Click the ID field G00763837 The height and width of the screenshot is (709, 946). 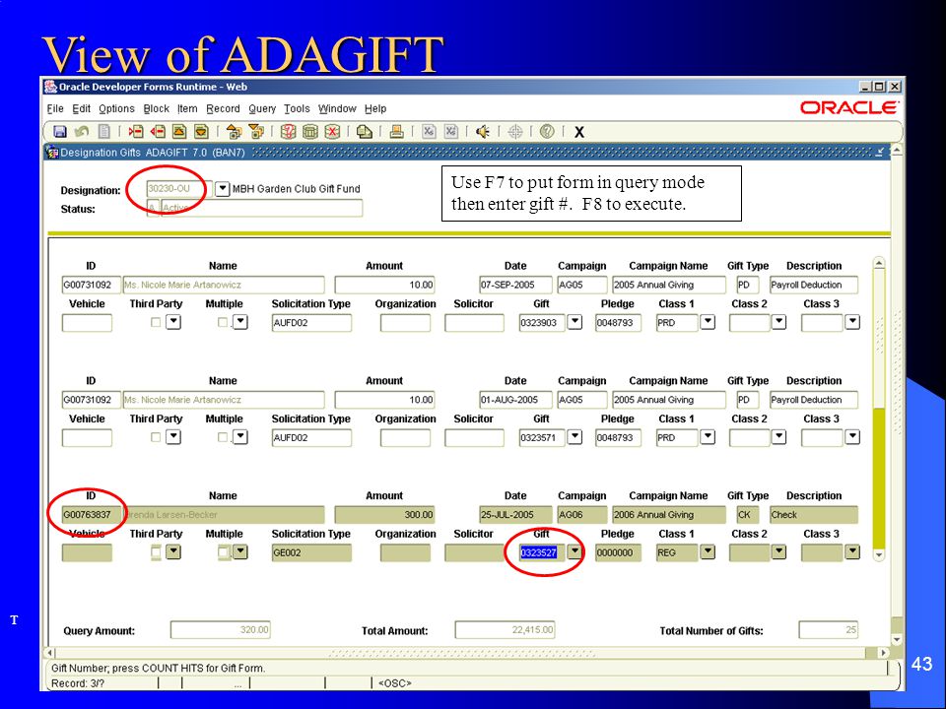coord(91,515)
